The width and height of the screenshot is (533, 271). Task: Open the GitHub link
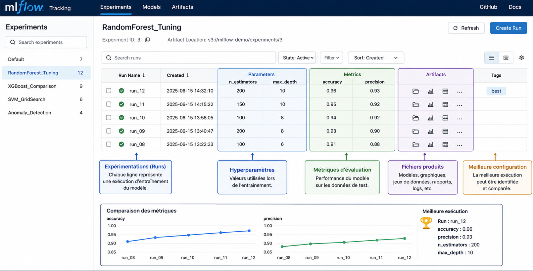coord(488,7)
